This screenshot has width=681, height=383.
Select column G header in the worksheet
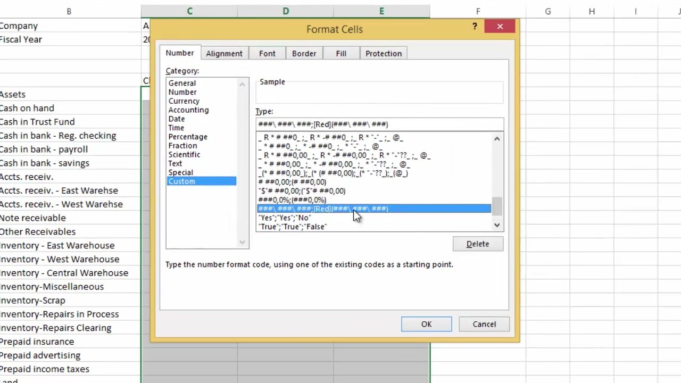[x=547, y=11]
